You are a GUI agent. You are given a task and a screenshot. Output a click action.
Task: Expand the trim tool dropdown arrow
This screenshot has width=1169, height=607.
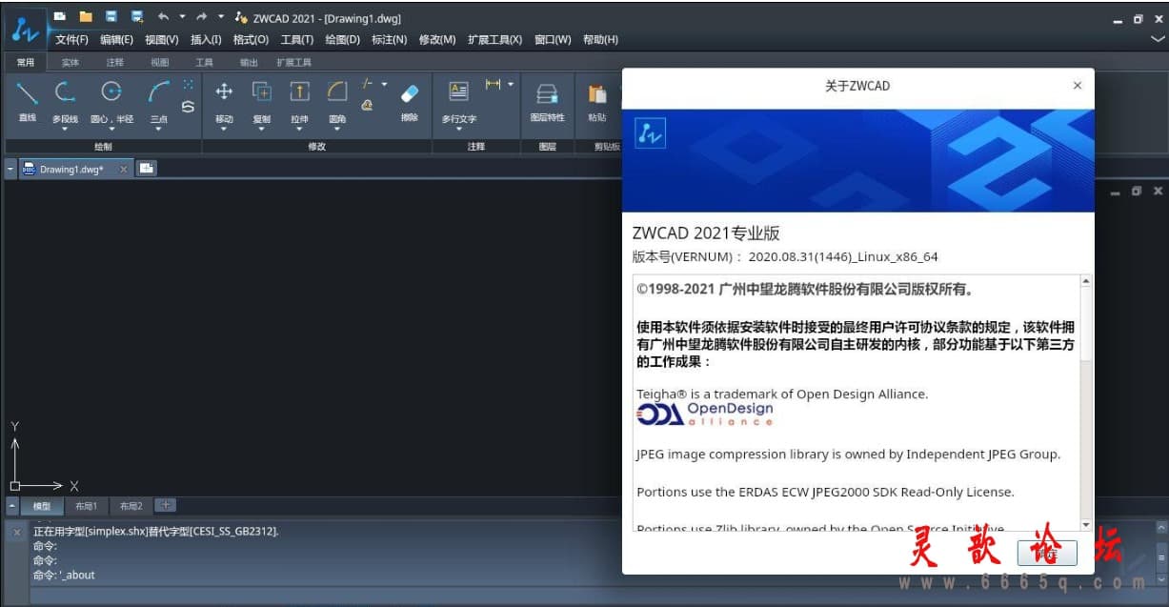(384, 84)
